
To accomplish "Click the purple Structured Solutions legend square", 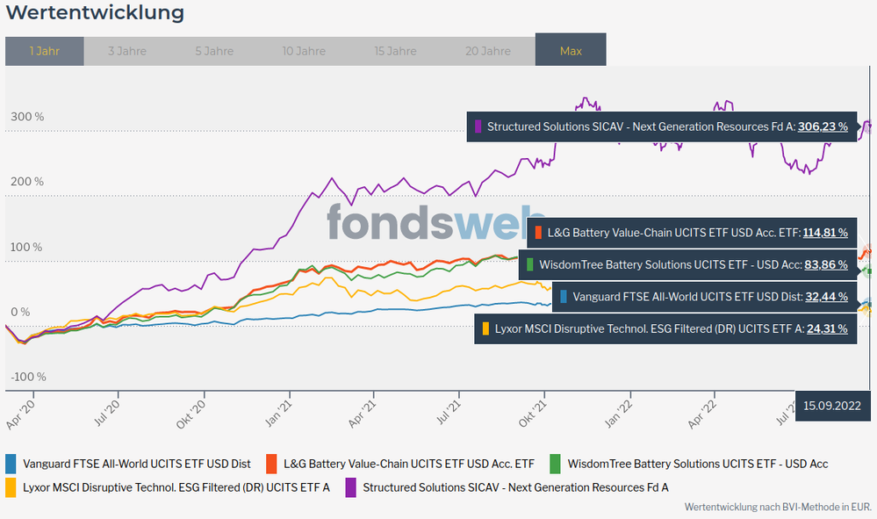I will coord(351,487).
